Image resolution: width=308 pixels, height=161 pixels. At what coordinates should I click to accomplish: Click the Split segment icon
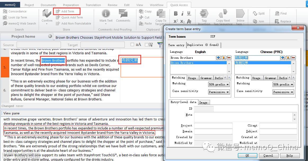[x=255, y=13]
